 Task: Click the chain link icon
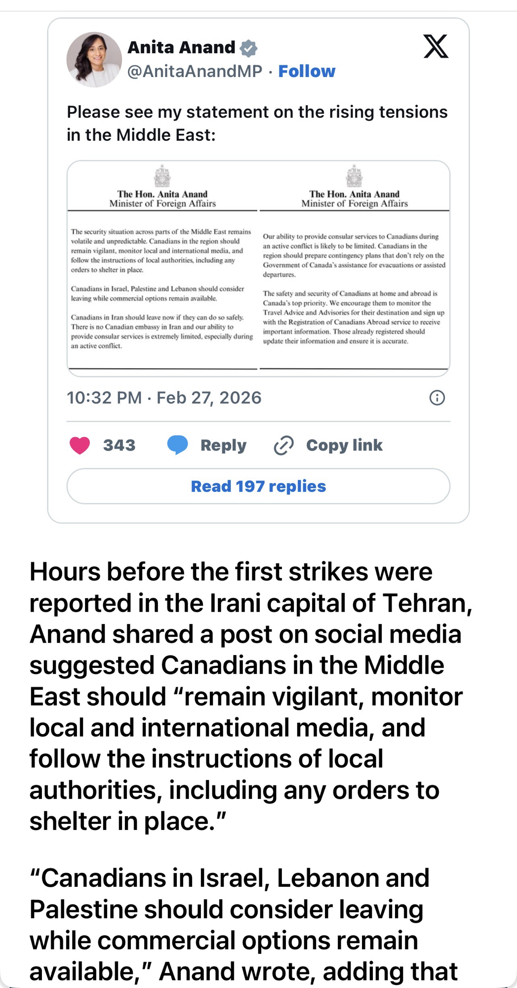[284, 445]
